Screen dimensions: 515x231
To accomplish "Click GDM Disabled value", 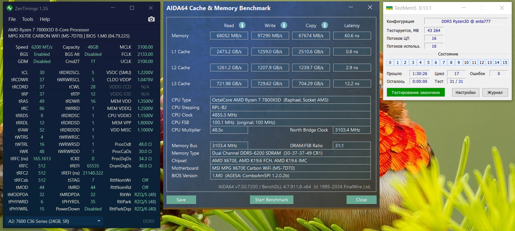I will pos(42,61).
